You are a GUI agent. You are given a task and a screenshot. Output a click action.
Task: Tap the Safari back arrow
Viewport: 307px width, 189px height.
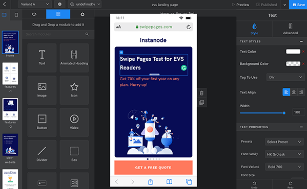[117, 181]
